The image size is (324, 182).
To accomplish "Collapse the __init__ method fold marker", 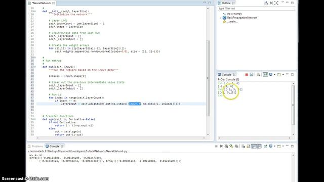I will click(35, 11).
